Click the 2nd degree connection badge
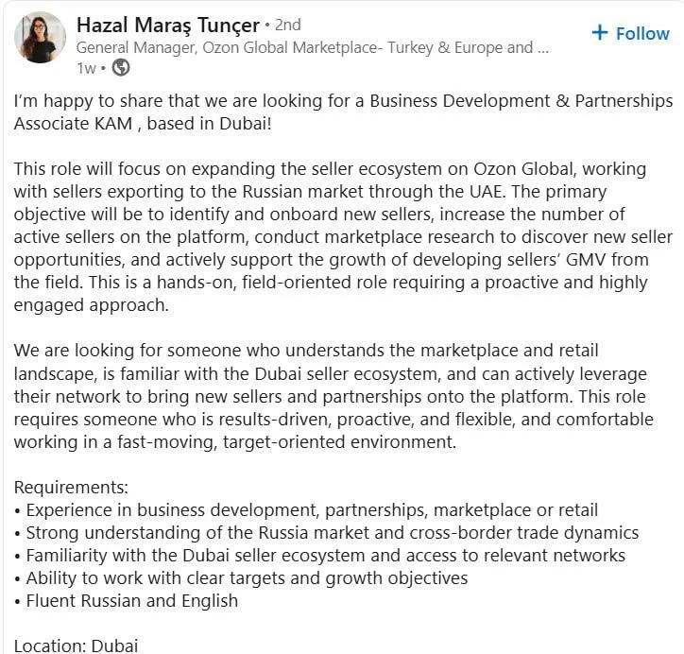Image resolution: width=684 pixels, height=654 pixels. pos(286,25)
